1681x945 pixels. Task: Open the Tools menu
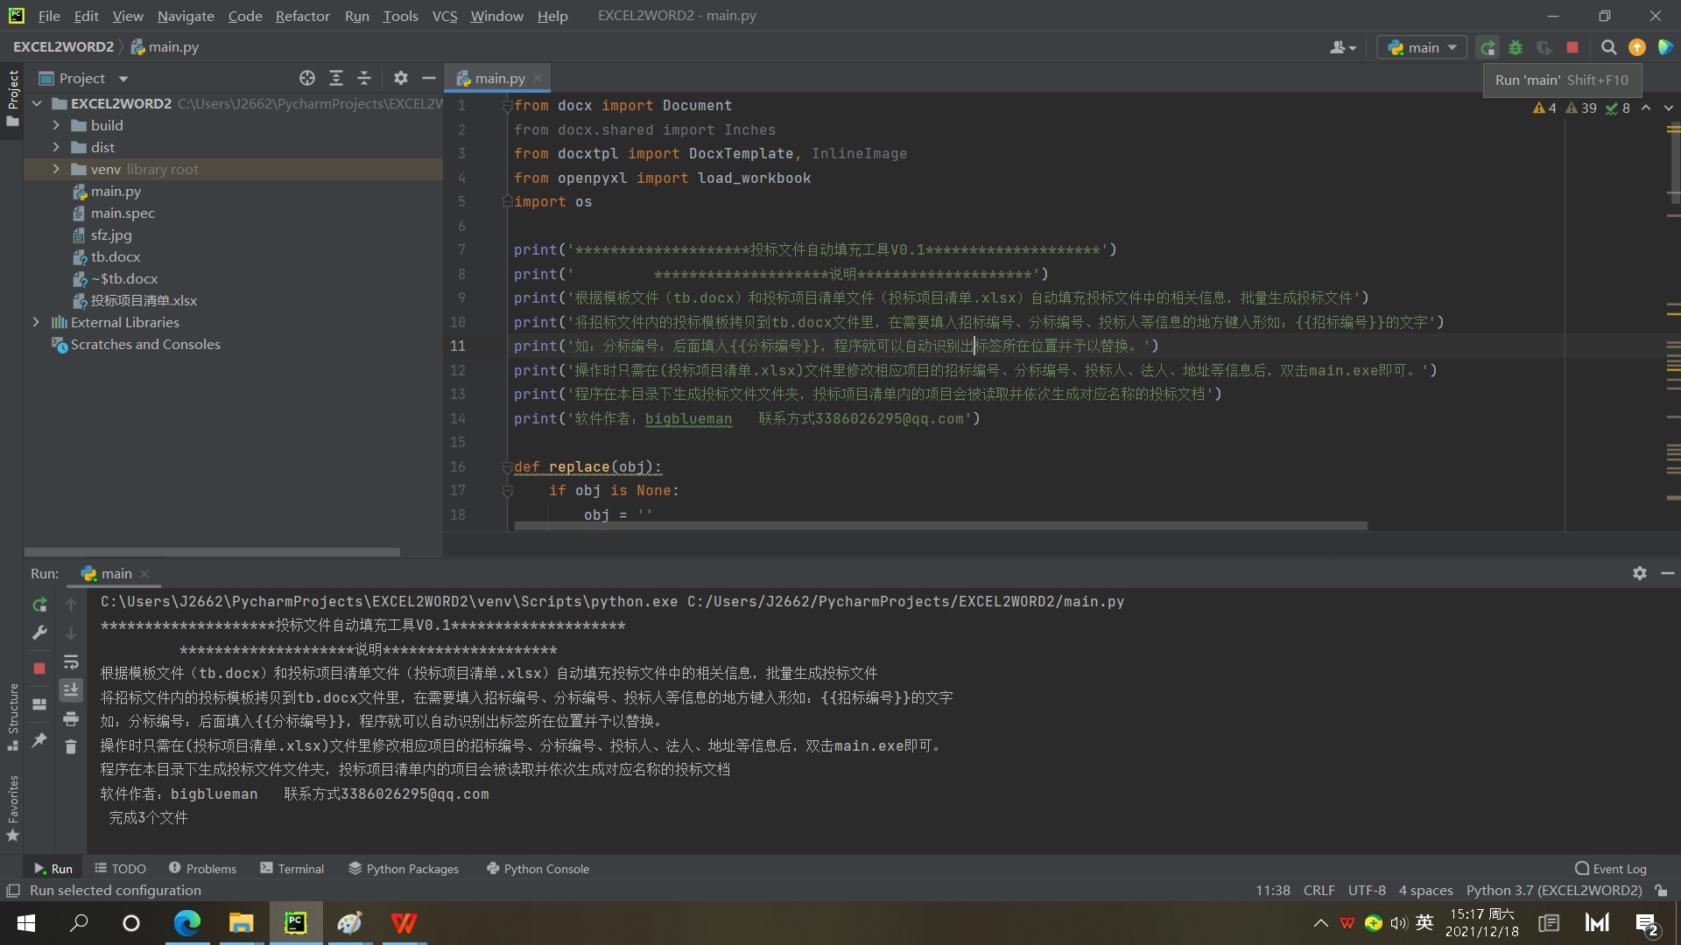[x=400, y=16]
